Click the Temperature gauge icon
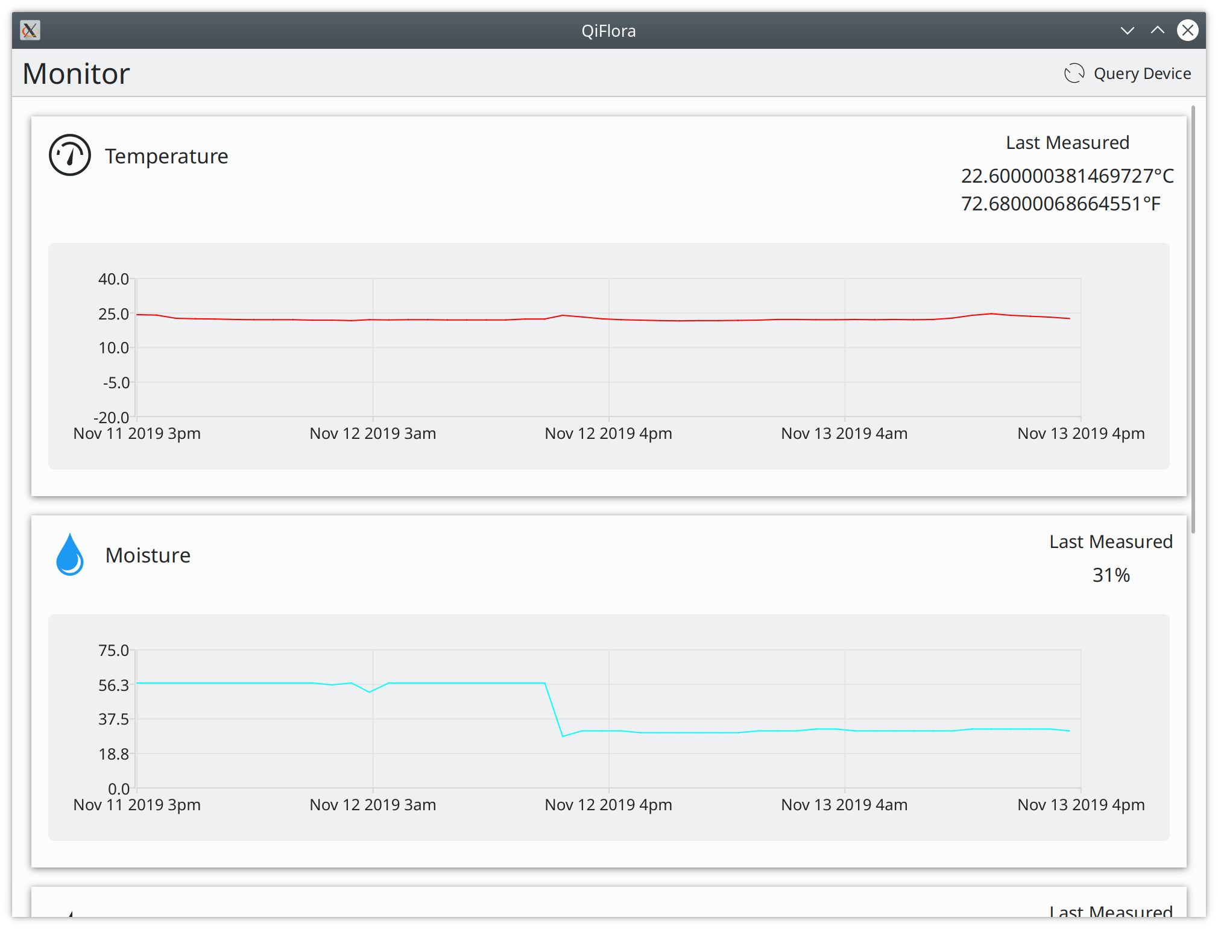The image size is (1218, 929). tap(70, 155)
